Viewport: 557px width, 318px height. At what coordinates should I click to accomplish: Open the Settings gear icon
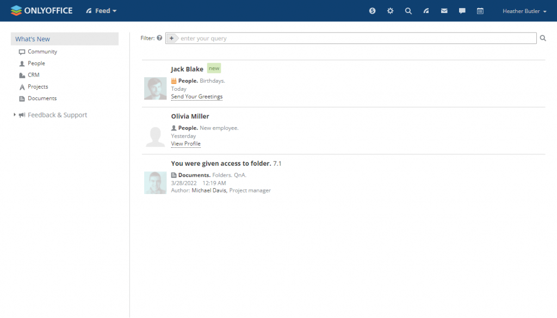point(390,10)
